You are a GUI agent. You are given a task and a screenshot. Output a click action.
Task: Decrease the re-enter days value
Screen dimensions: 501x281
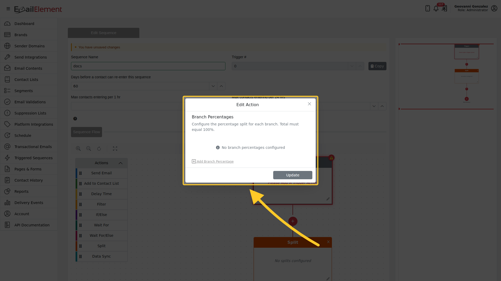(x=213, y=86)
